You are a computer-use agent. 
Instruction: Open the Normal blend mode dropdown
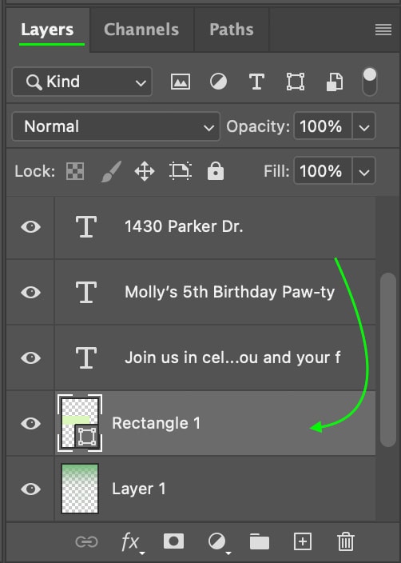pyautogui.click(x=116, y=126)
